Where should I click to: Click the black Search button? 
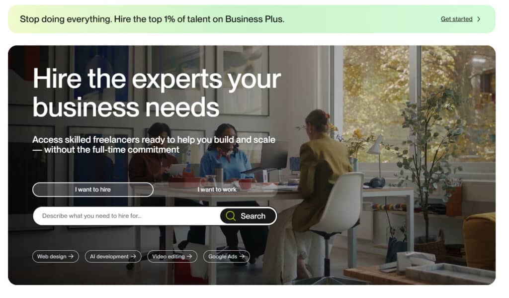249,216
